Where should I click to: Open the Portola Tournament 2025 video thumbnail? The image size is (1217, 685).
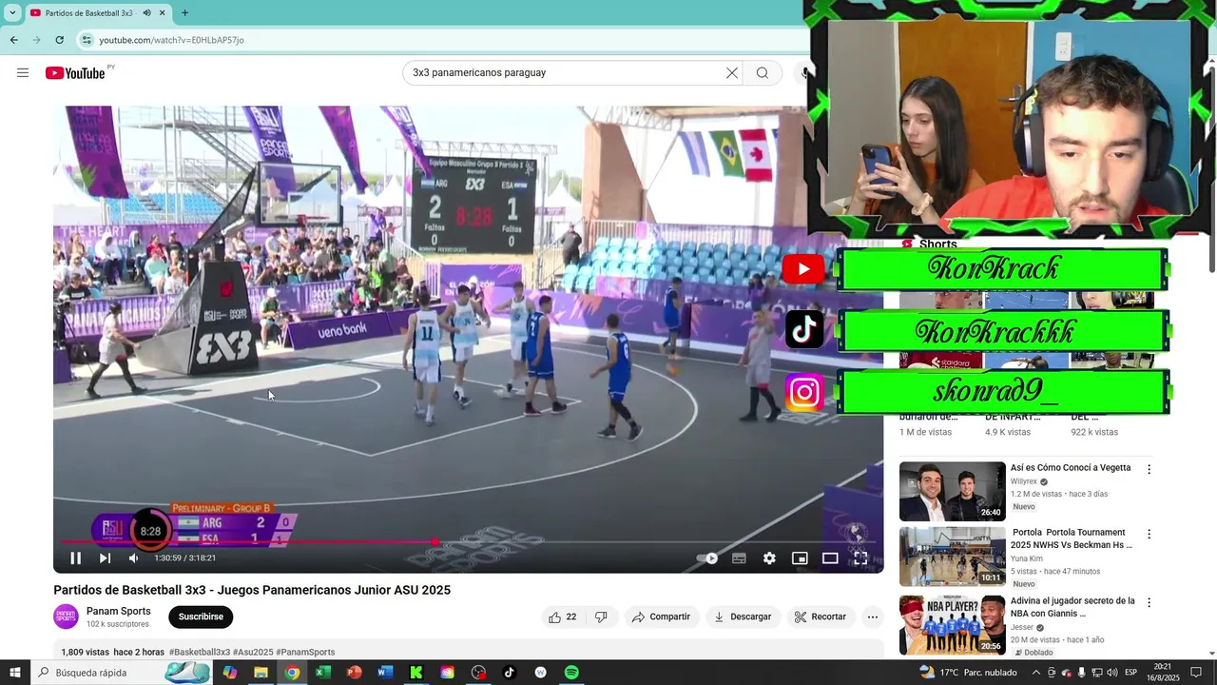tap(952, 557)
